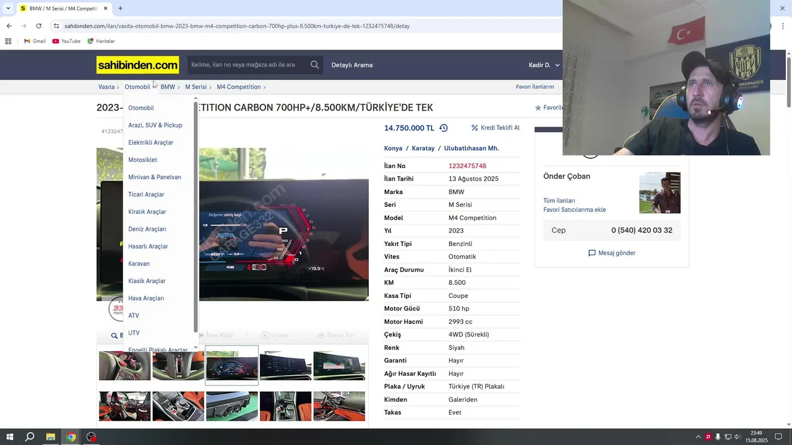Click the volume icon in system tray

pyautogui.click(x=738, y=437)
